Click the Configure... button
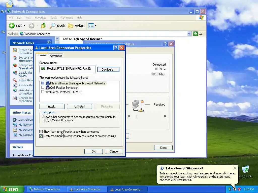 point(108,70)
